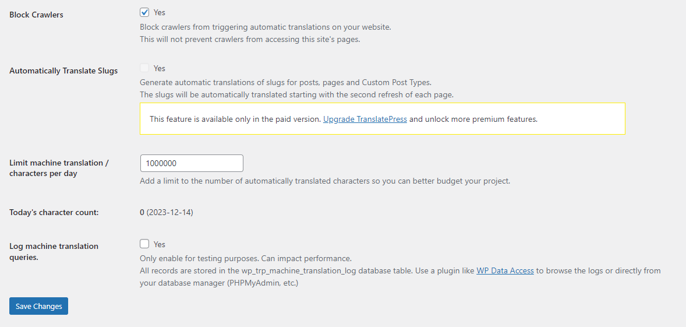The height and width of the screenshot is (327, 686).
Task: Click the Automatically Translate Slugs heading
Action: pyautogui.click(x=63, y=71)
